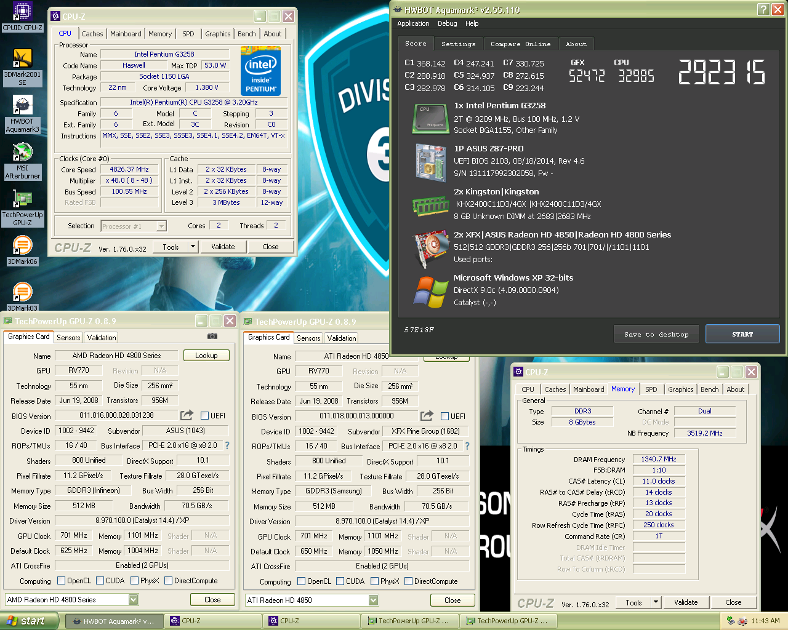This screenshot has height=630, width=788.
Task: Click the HWBOT Aquamark taskbar button
Action: (x=115, y=621)
